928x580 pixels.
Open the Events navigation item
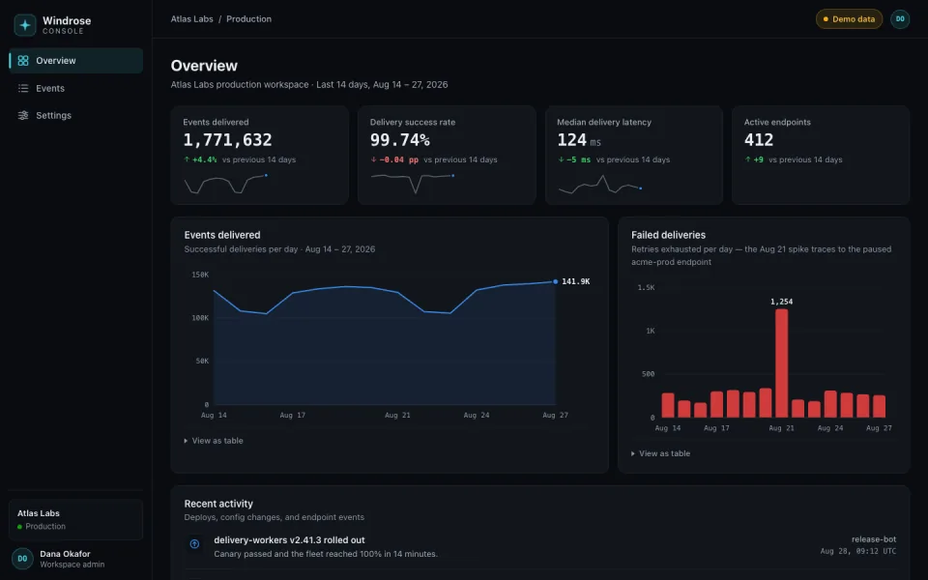[x=75, y=88]
